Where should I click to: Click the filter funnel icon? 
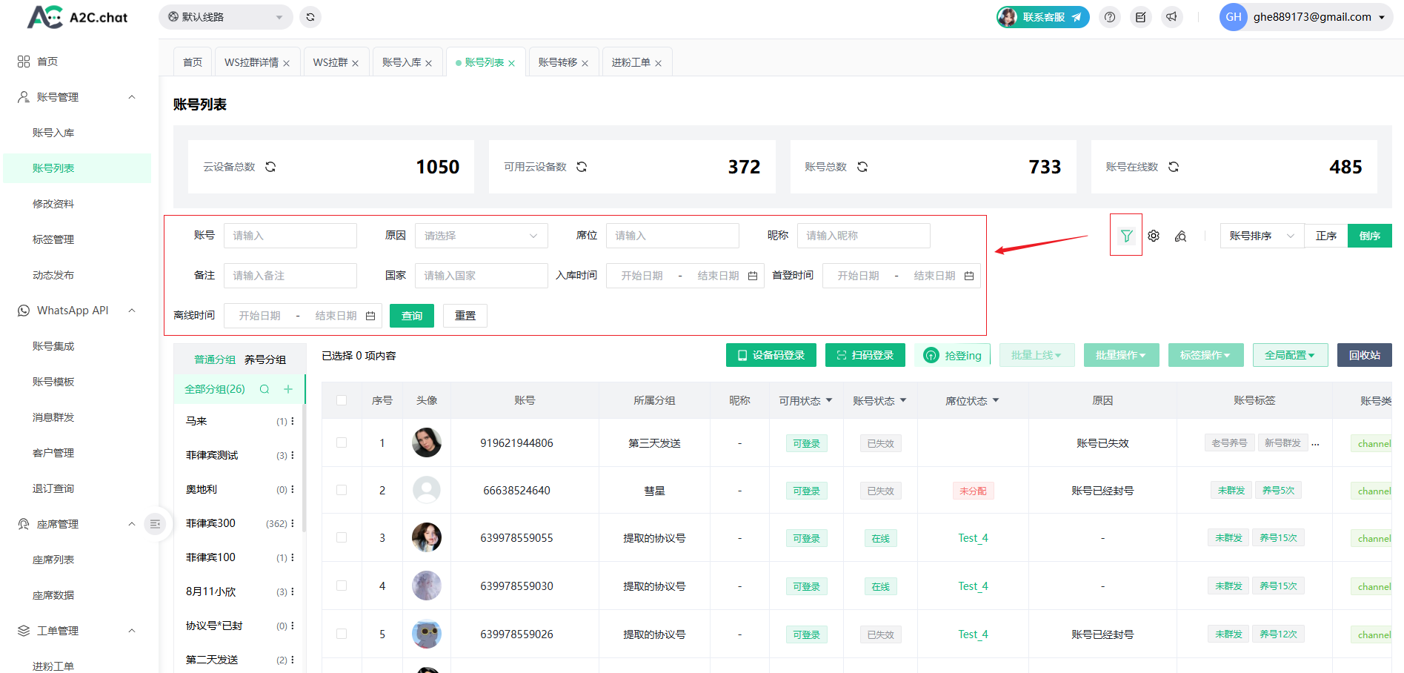tap(1125, 236)
